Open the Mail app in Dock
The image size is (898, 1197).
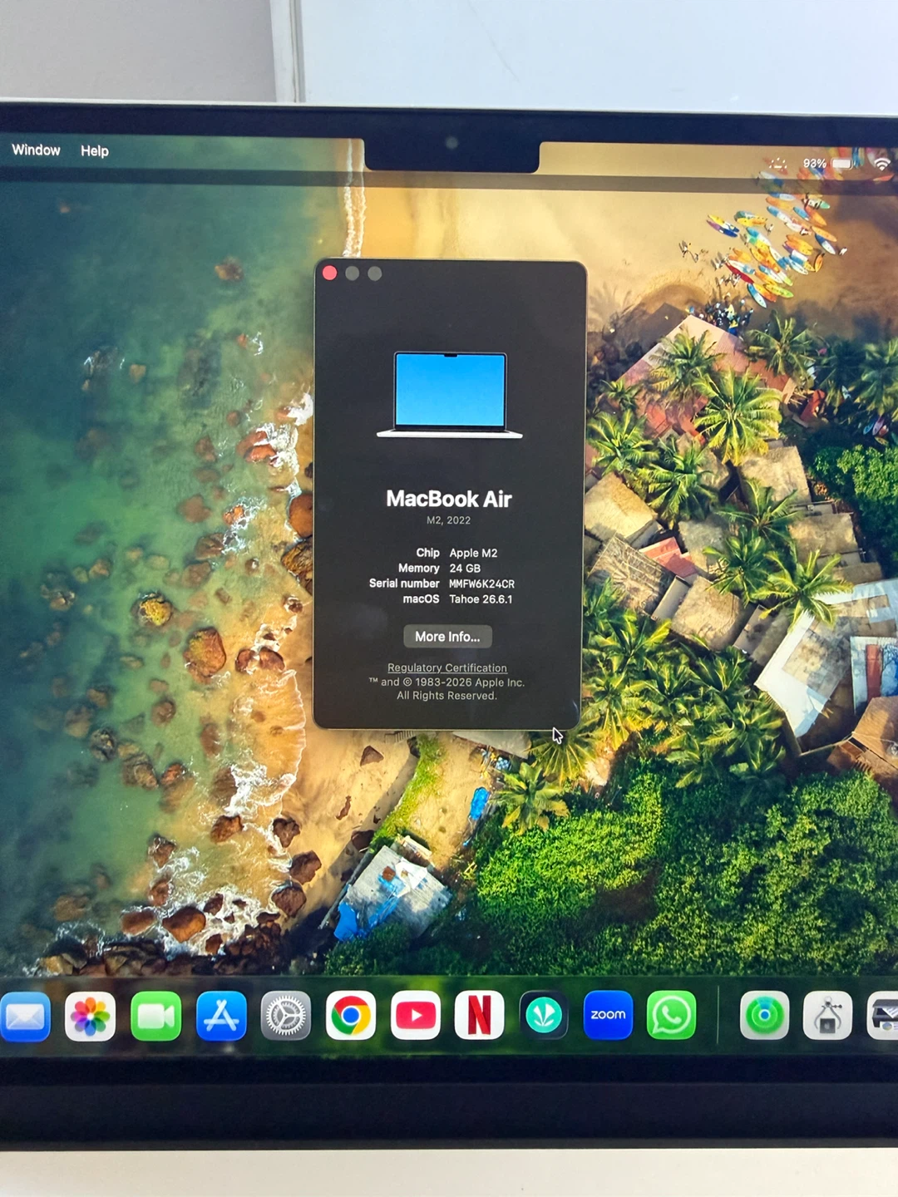tap(25, 1016)
